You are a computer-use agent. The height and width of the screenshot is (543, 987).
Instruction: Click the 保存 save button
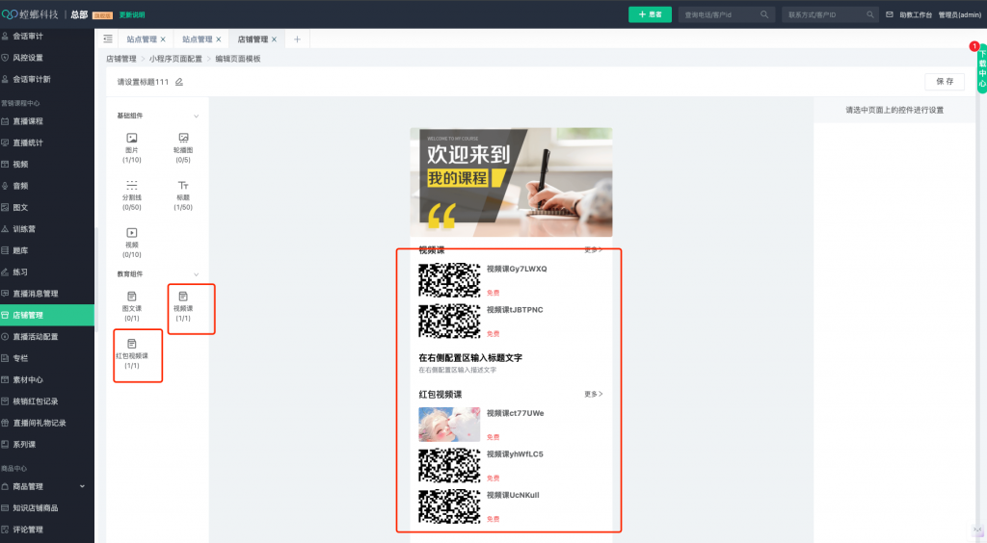click(945, 82)
